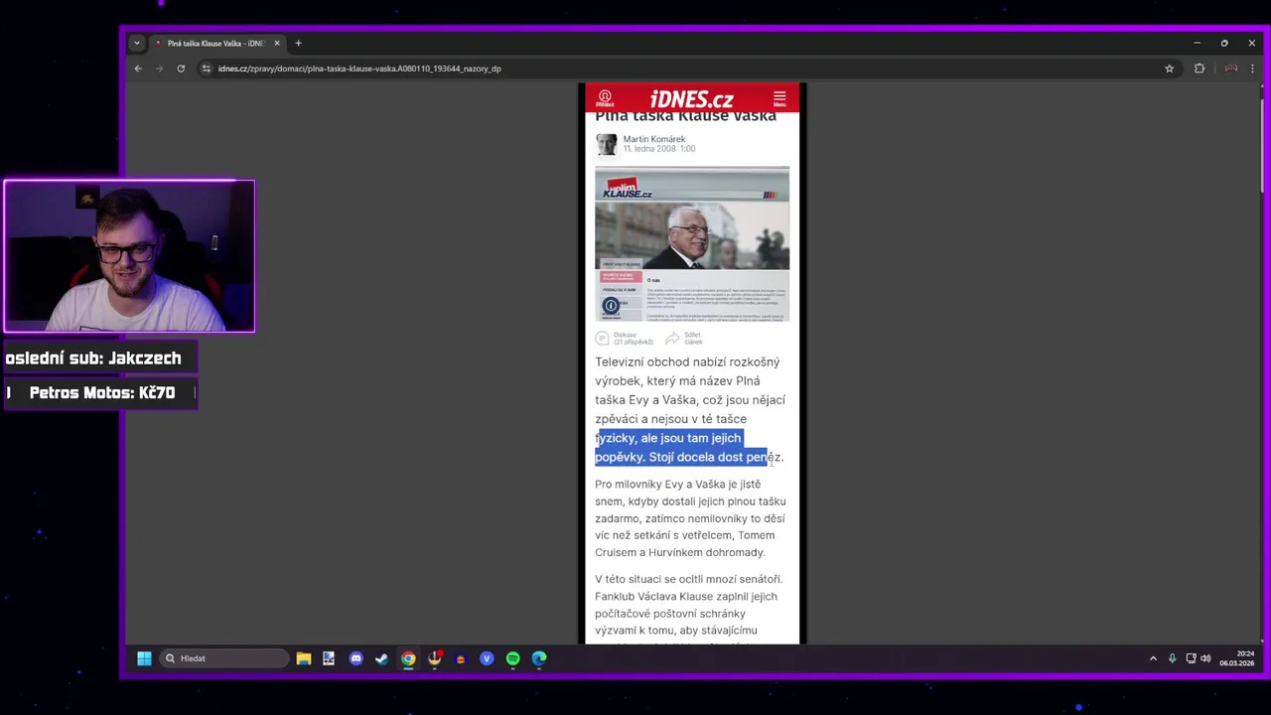1271x715 pixels.
Task: Open the iDNES Menu hamburger icon
Action: coord(779,98)
